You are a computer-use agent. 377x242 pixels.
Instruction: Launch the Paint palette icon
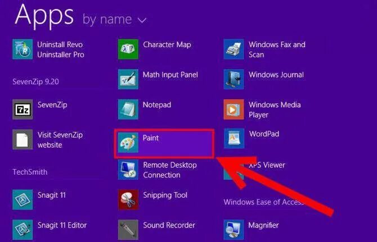(x=128, y=143)
